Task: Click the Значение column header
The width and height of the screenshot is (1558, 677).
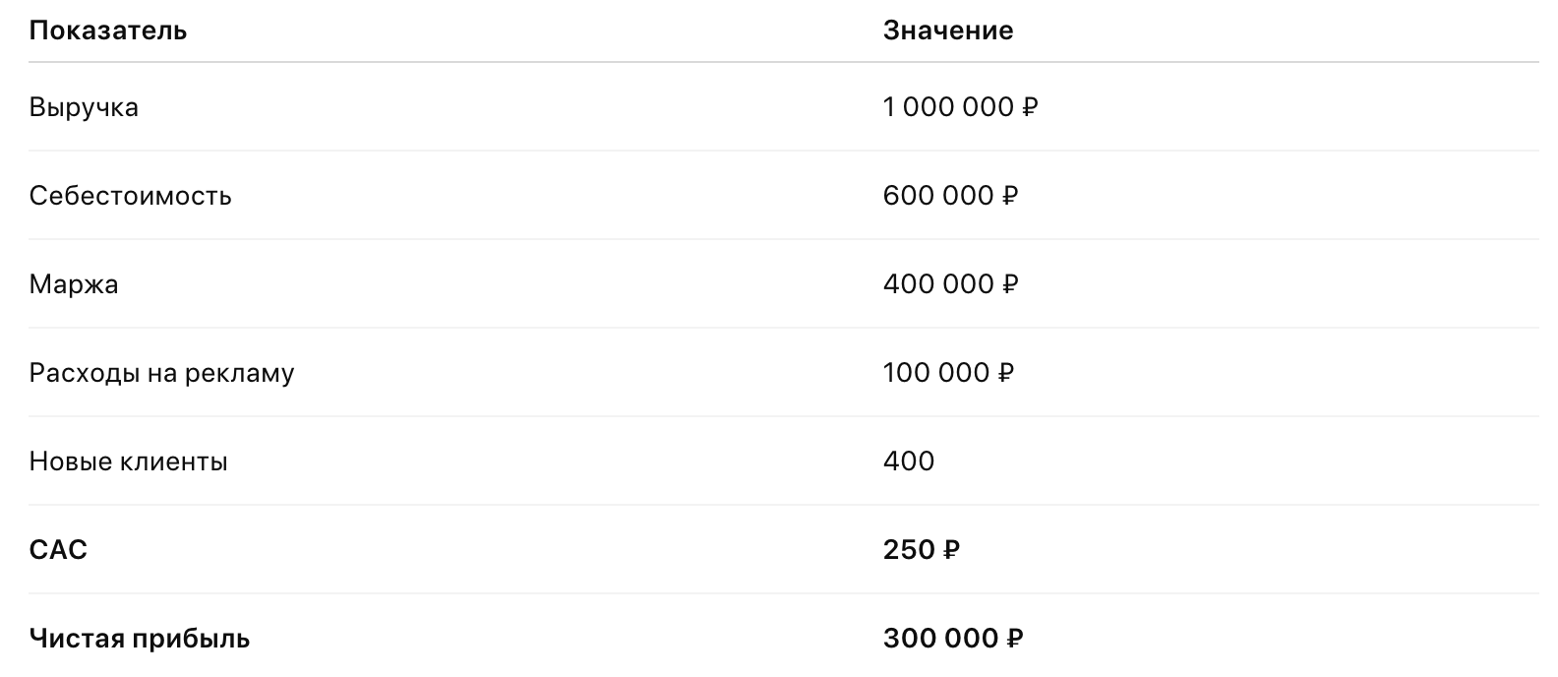Action: click(947, 31)
